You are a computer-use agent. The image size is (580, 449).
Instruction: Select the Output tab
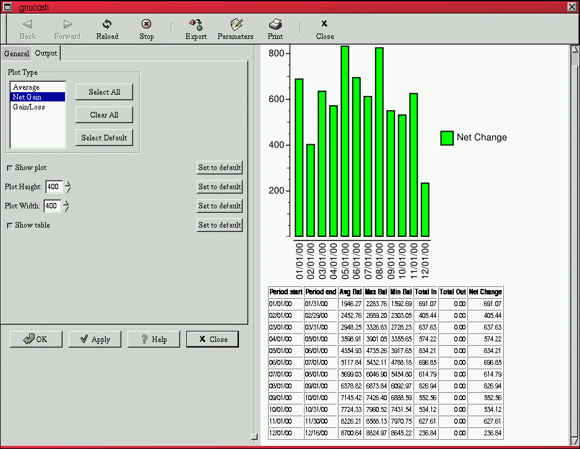pyautogui.click(x=46, y=53)
